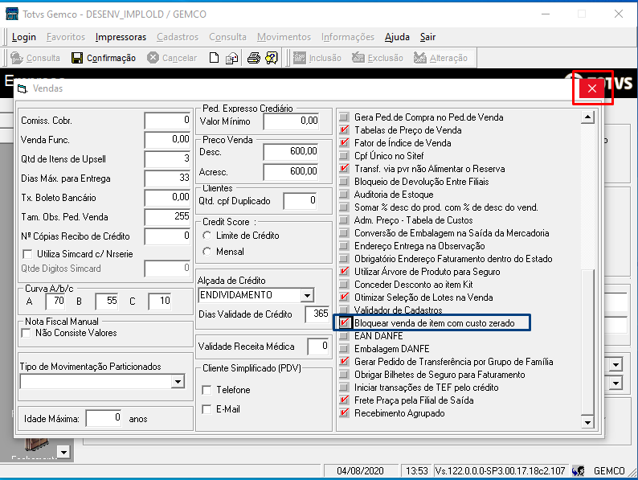Click the Cancelar toolbar icon
638x480 pixels.
click(153, 58)
